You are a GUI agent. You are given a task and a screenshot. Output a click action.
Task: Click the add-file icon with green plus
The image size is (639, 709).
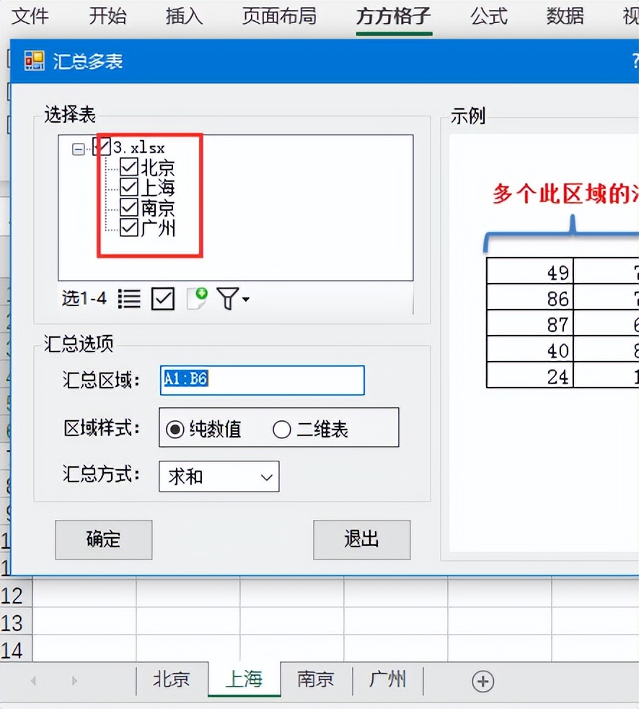(195, 297)
